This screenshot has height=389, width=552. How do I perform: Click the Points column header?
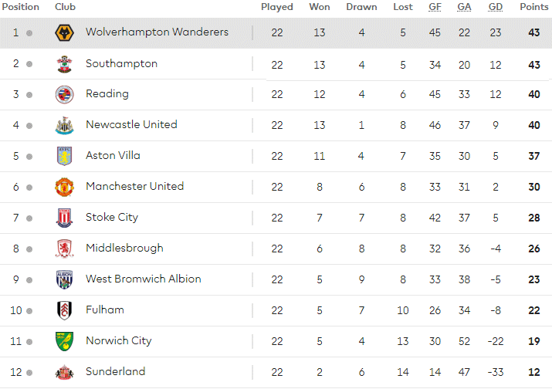point(534,7)
